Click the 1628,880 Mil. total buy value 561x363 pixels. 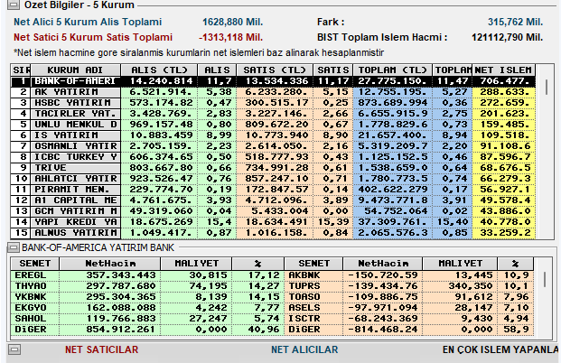(x=232, y=22)
